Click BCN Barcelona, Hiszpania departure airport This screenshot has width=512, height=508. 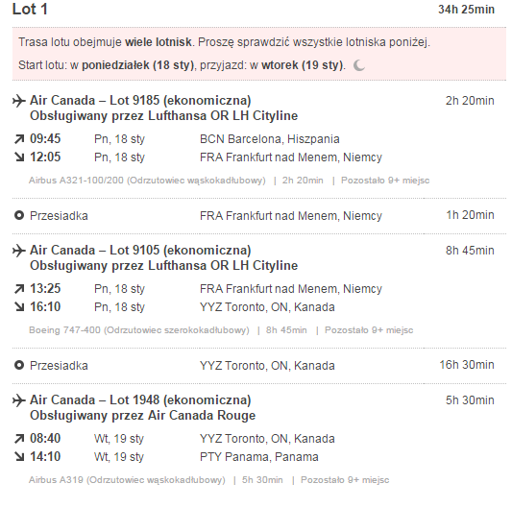point(270,139)
